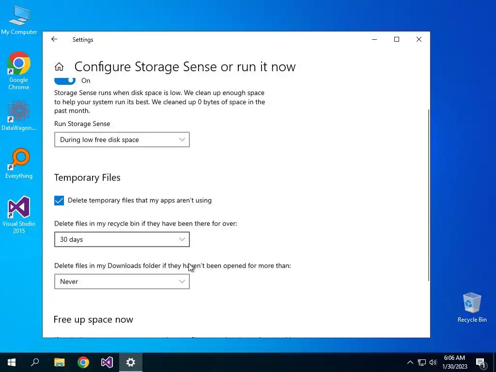Open the Everything search desktop icon
496x372 pixels.
19,160
